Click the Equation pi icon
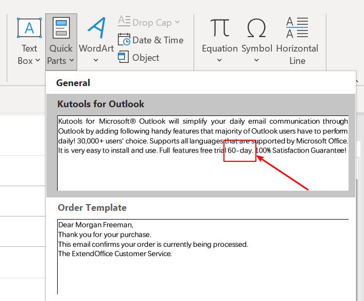 (x=220, y=28)
